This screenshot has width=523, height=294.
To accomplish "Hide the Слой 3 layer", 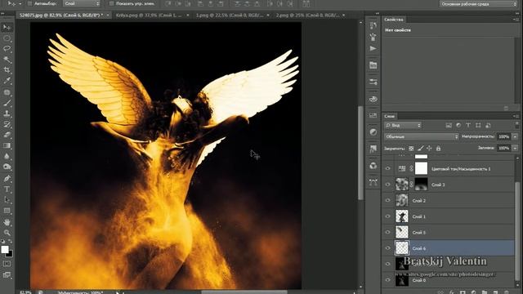I will (387, 185).
